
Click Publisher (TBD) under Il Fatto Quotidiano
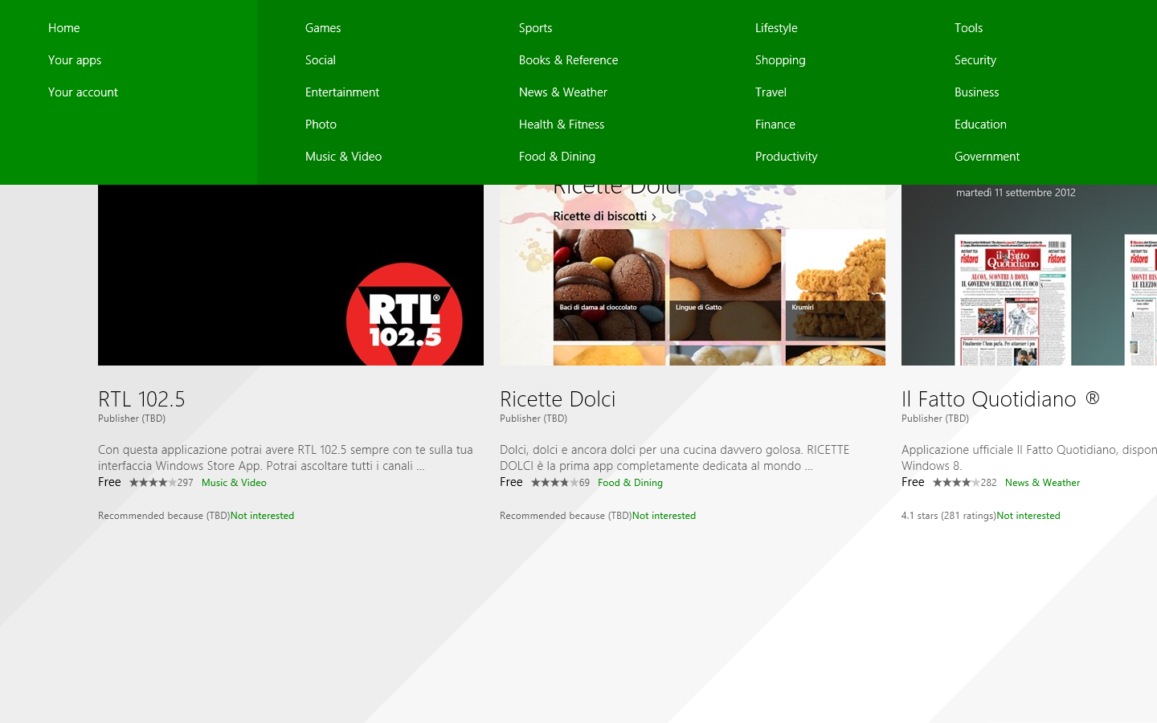(935, 419)
